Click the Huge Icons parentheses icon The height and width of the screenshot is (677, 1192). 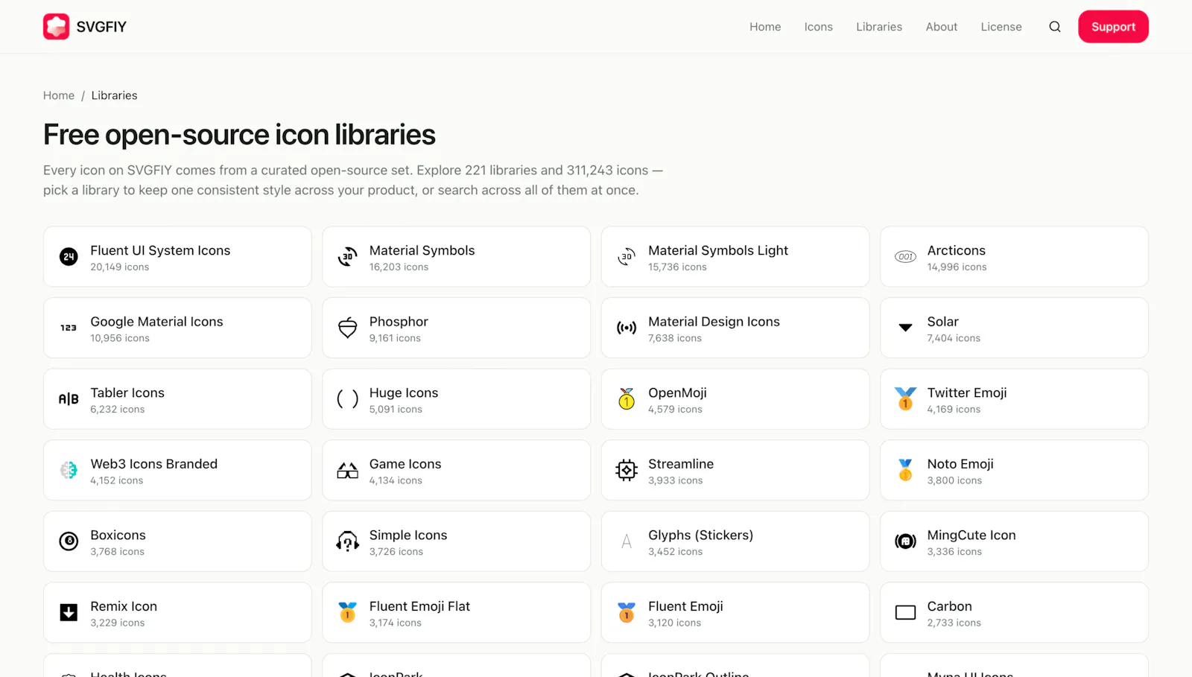(347, 399)
